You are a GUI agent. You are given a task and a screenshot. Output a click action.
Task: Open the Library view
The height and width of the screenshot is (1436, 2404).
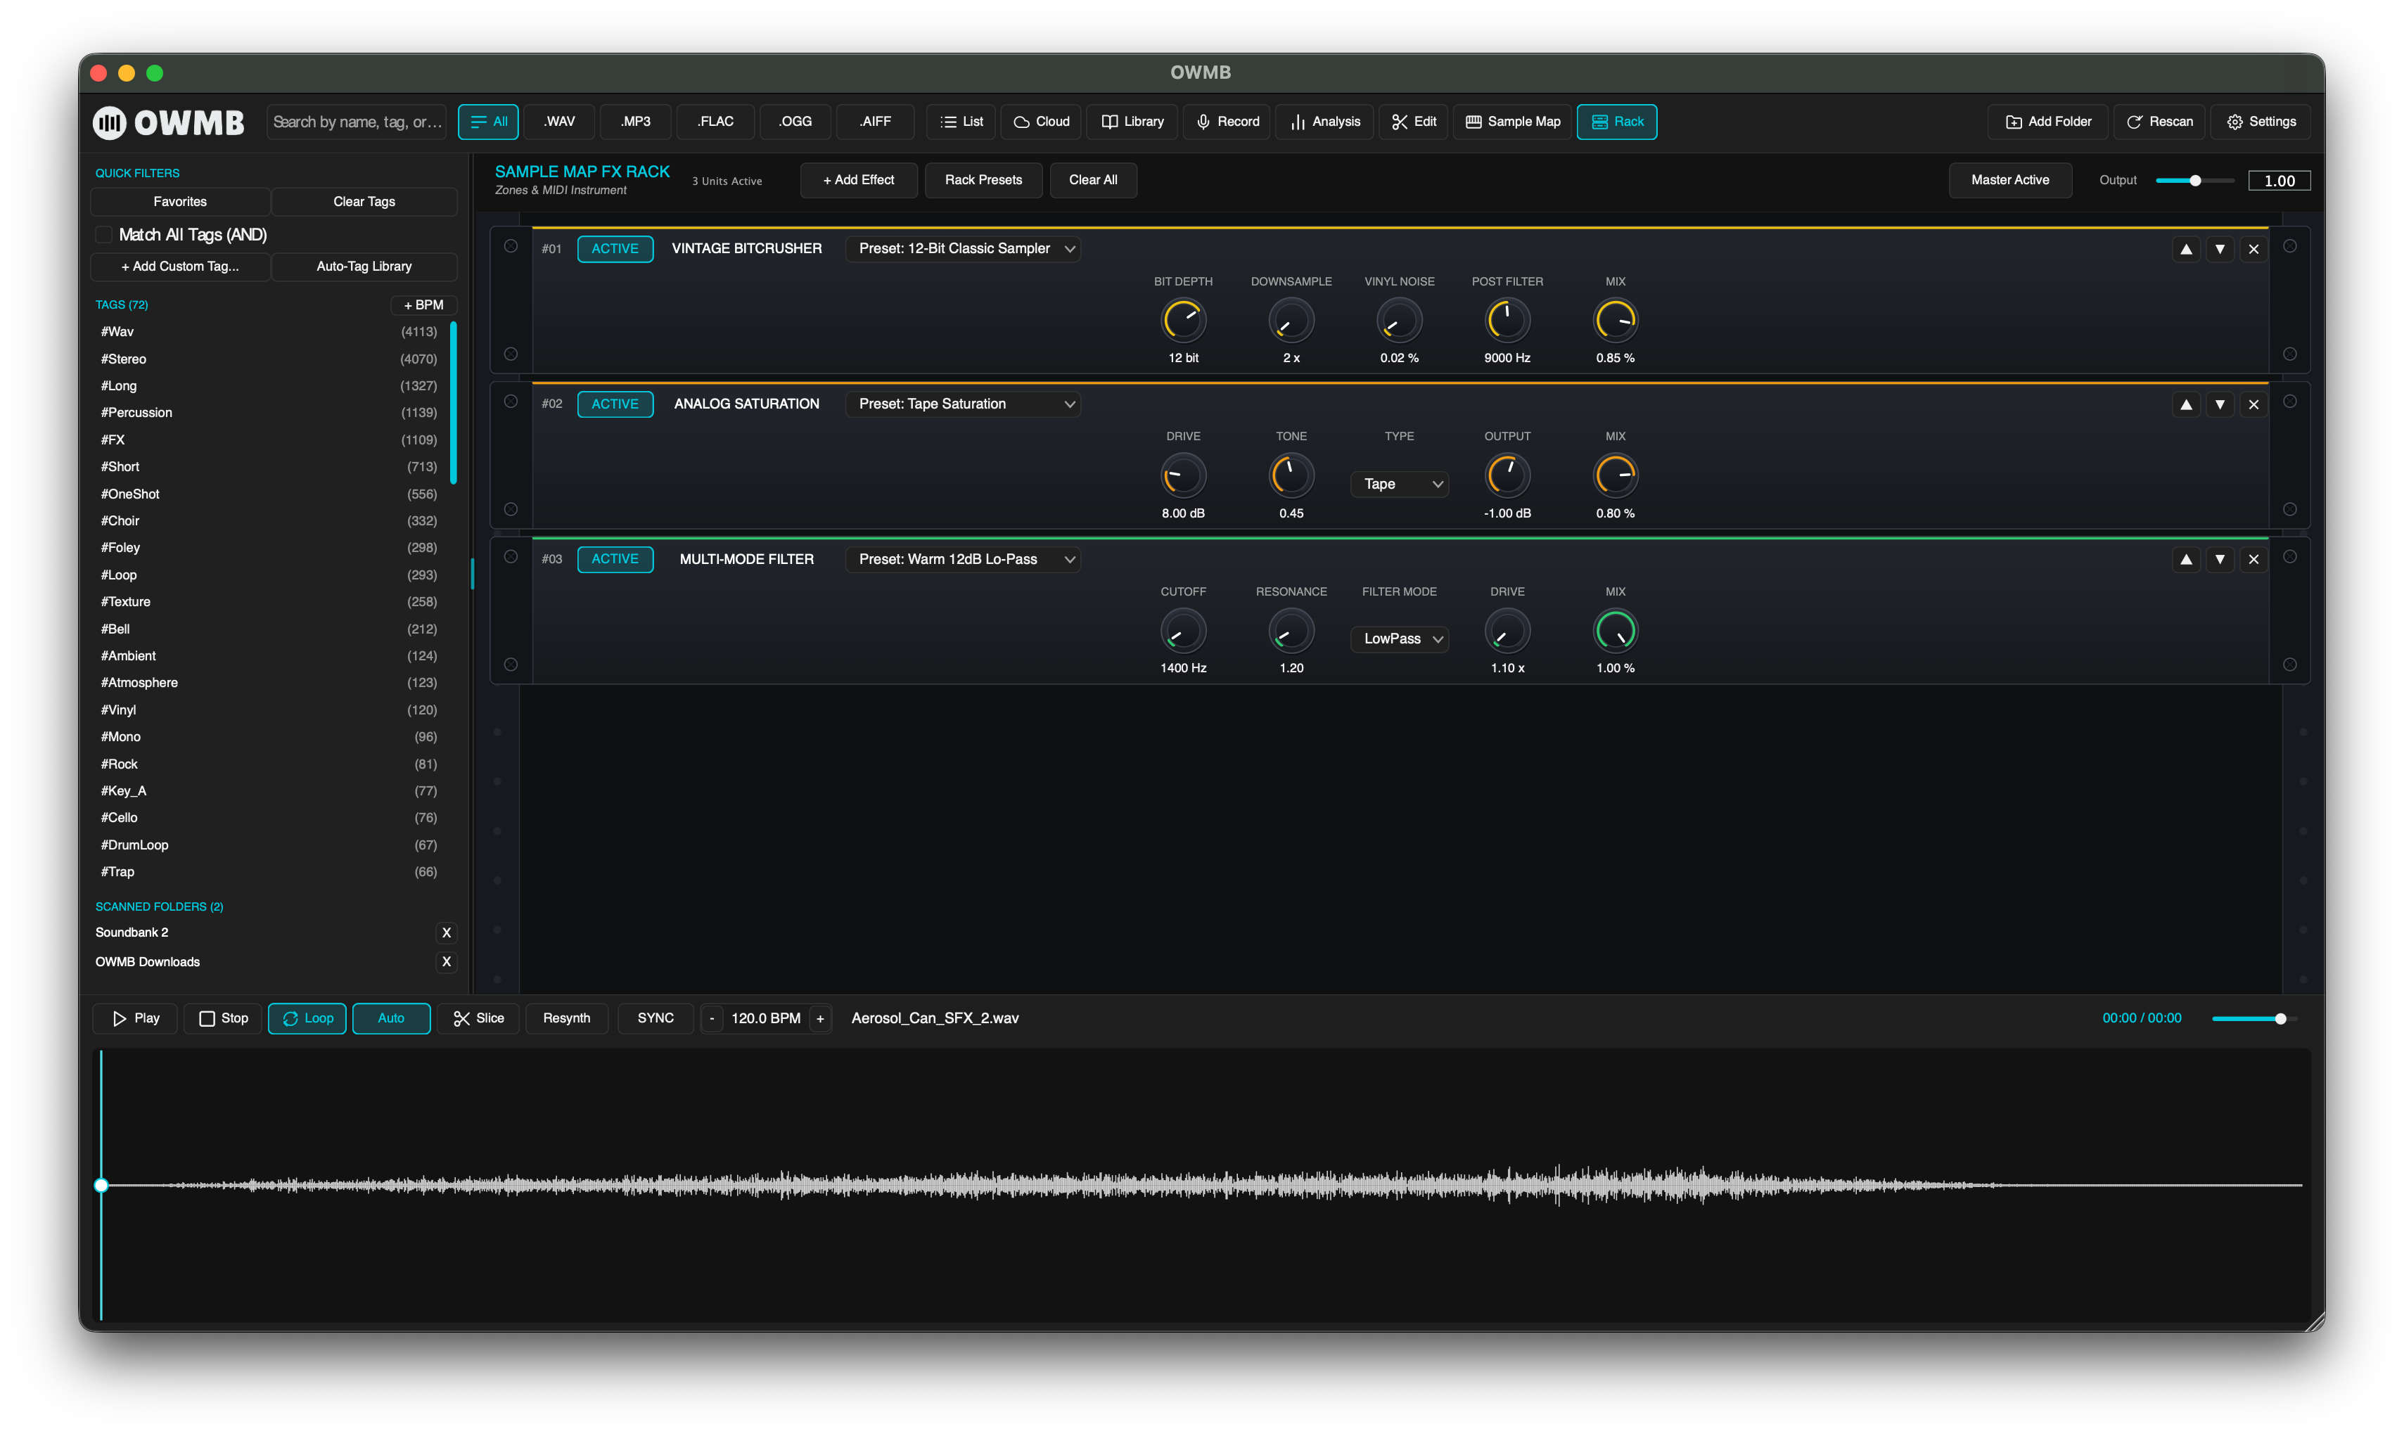tap(1132, 122)
